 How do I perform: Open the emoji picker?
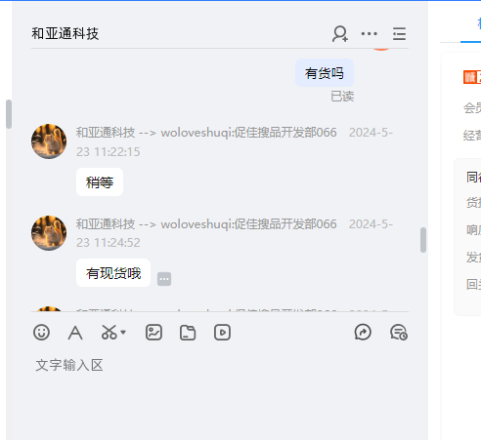(41, 333)
